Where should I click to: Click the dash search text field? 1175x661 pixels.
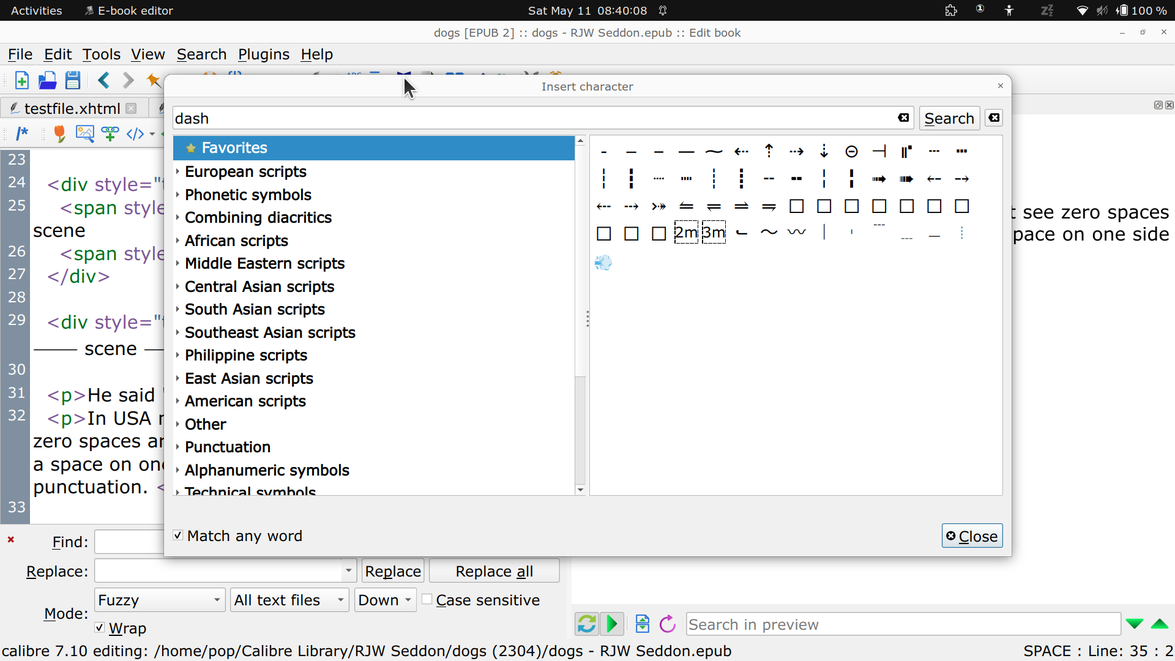[532, 119]
